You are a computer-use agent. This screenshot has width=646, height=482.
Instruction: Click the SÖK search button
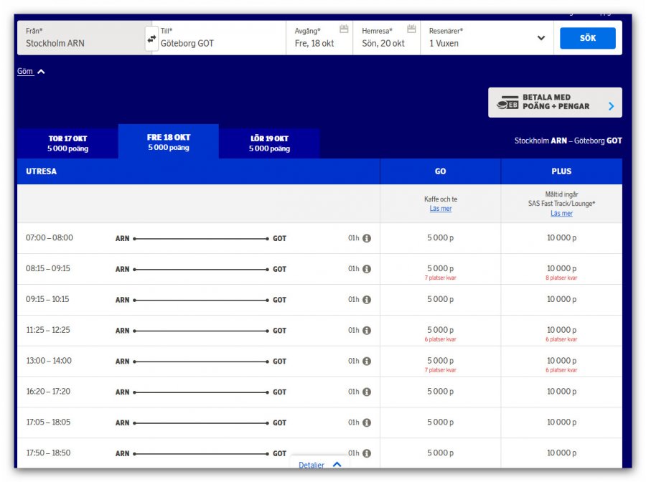[587, 38]
